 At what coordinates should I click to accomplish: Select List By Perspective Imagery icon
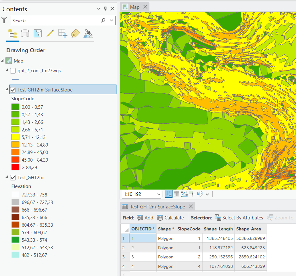[88, 33]
